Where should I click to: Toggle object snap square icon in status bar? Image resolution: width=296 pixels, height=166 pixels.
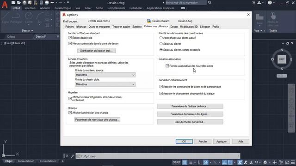(x=230, y=162)
